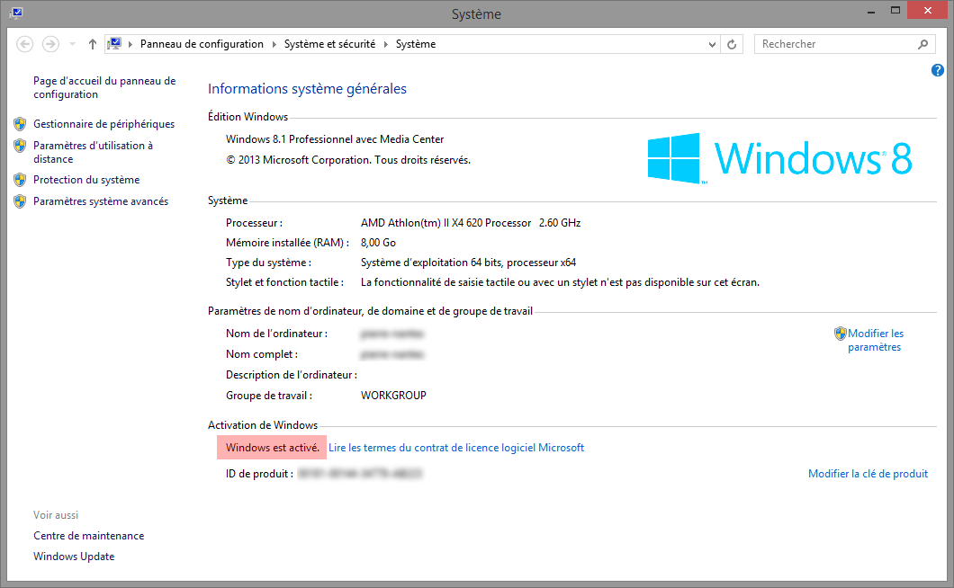Expand the chevron before Panneau de configuration
The image size is (954, 588).
[130, 44]
